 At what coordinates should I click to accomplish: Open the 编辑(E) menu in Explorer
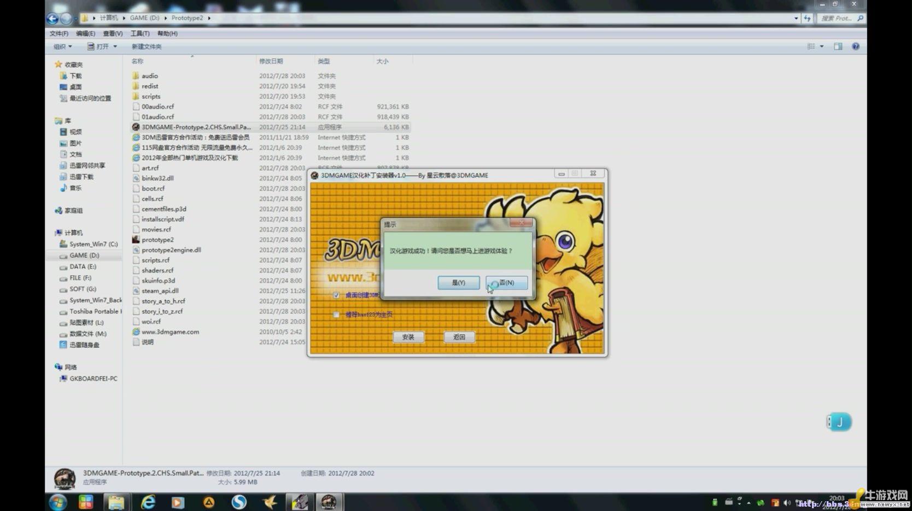[85, 33]
